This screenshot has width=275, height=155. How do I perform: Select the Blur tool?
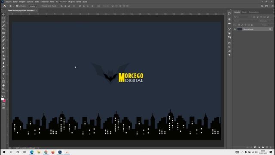(3, 63)
